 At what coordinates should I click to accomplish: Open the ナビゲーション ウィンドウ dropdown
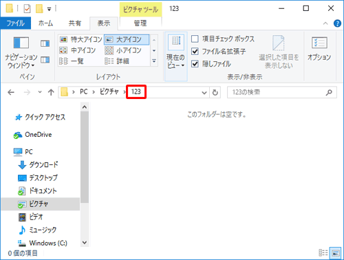21,52
